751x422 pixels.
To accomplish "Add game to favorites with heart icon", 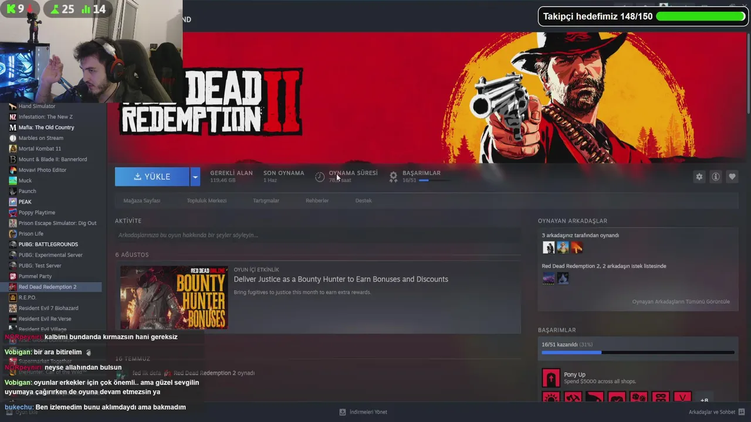I will [x=732, y=176].
